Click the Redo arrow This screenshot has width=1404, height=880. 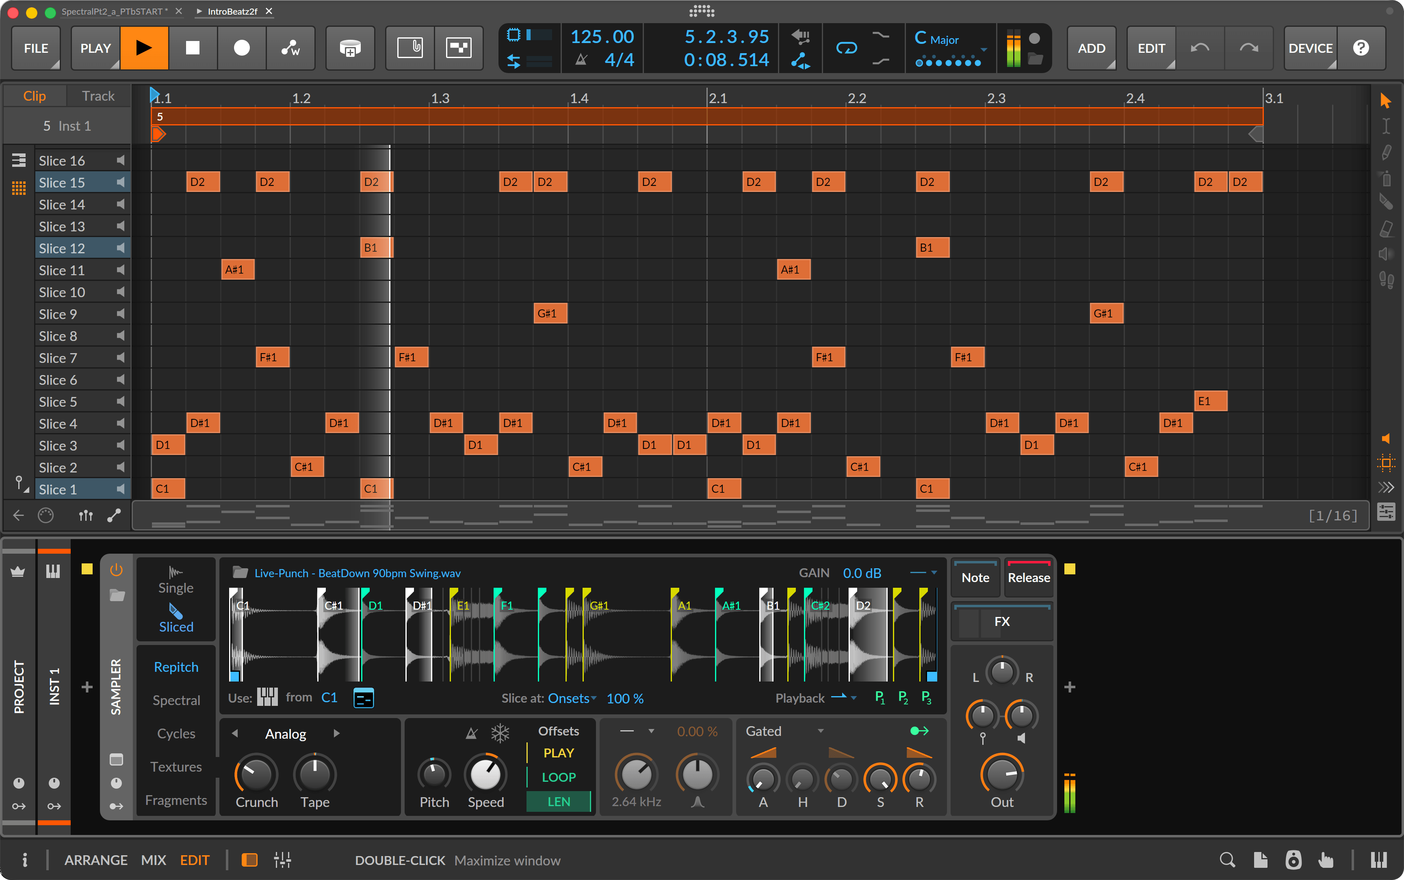pyautogui.click(x=1248, y=48)
